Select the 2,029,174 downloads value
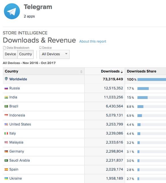This screenshot has height=183, width=166. [114, 169]
